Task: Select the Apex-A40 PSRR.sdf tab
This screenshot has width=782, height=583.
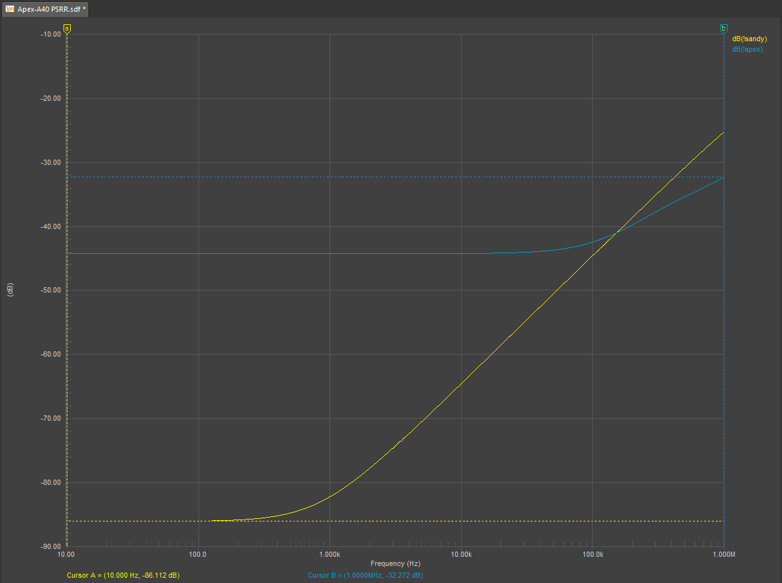Action: tap(45, 9)
